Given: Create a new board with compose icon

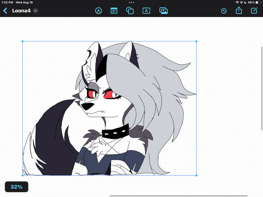Looking at the screenshot, I should [x=254, y=10].
